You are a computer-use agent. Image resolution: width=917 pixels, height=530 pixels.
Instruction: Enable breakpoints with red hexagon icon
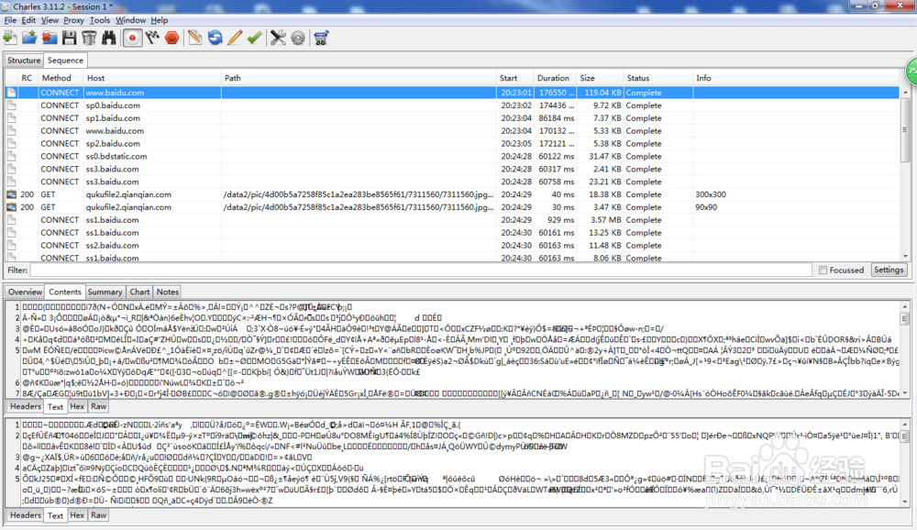(x=172, y=38)
